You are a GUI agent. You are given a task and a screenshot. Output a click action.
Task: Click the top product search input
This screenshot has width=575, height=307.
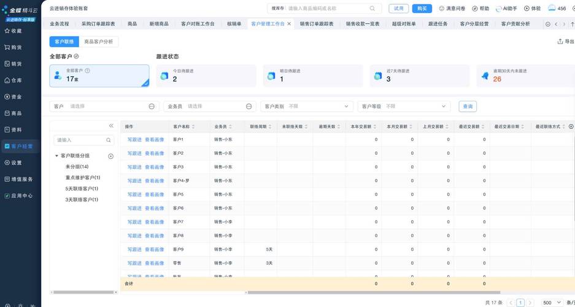click(326, 9)
